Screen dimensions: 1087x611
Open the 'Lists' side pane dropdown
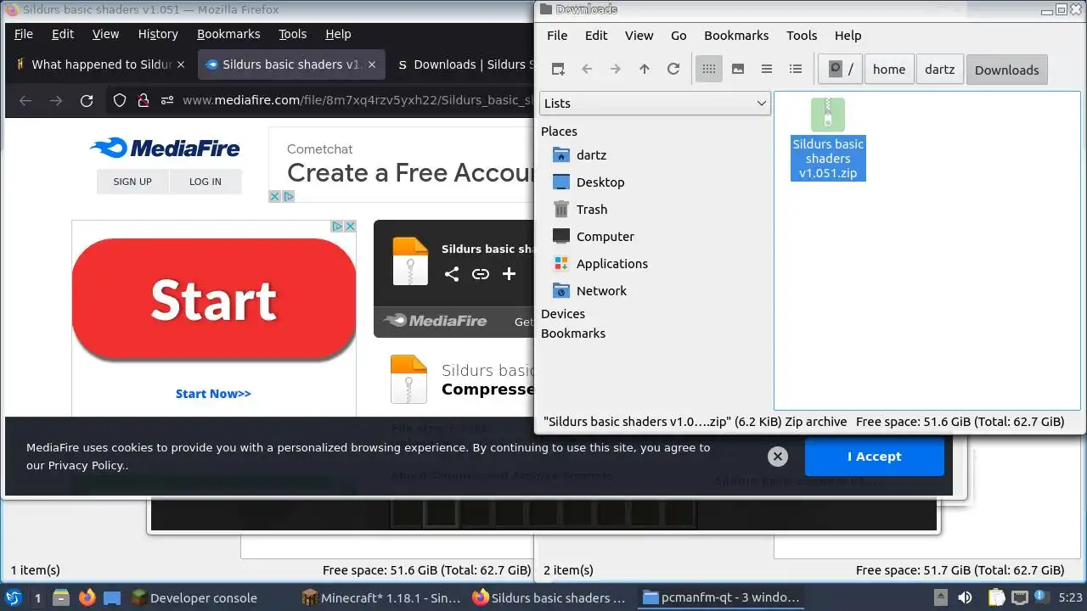[x=655, y=104]
